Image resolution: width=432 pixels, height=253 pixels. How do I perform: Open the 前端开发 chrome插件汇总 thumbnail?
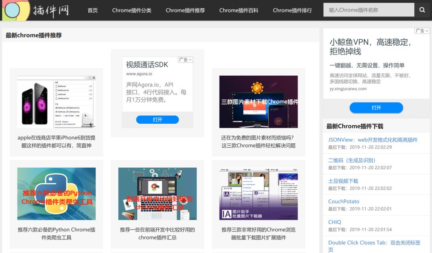point(158,194)
